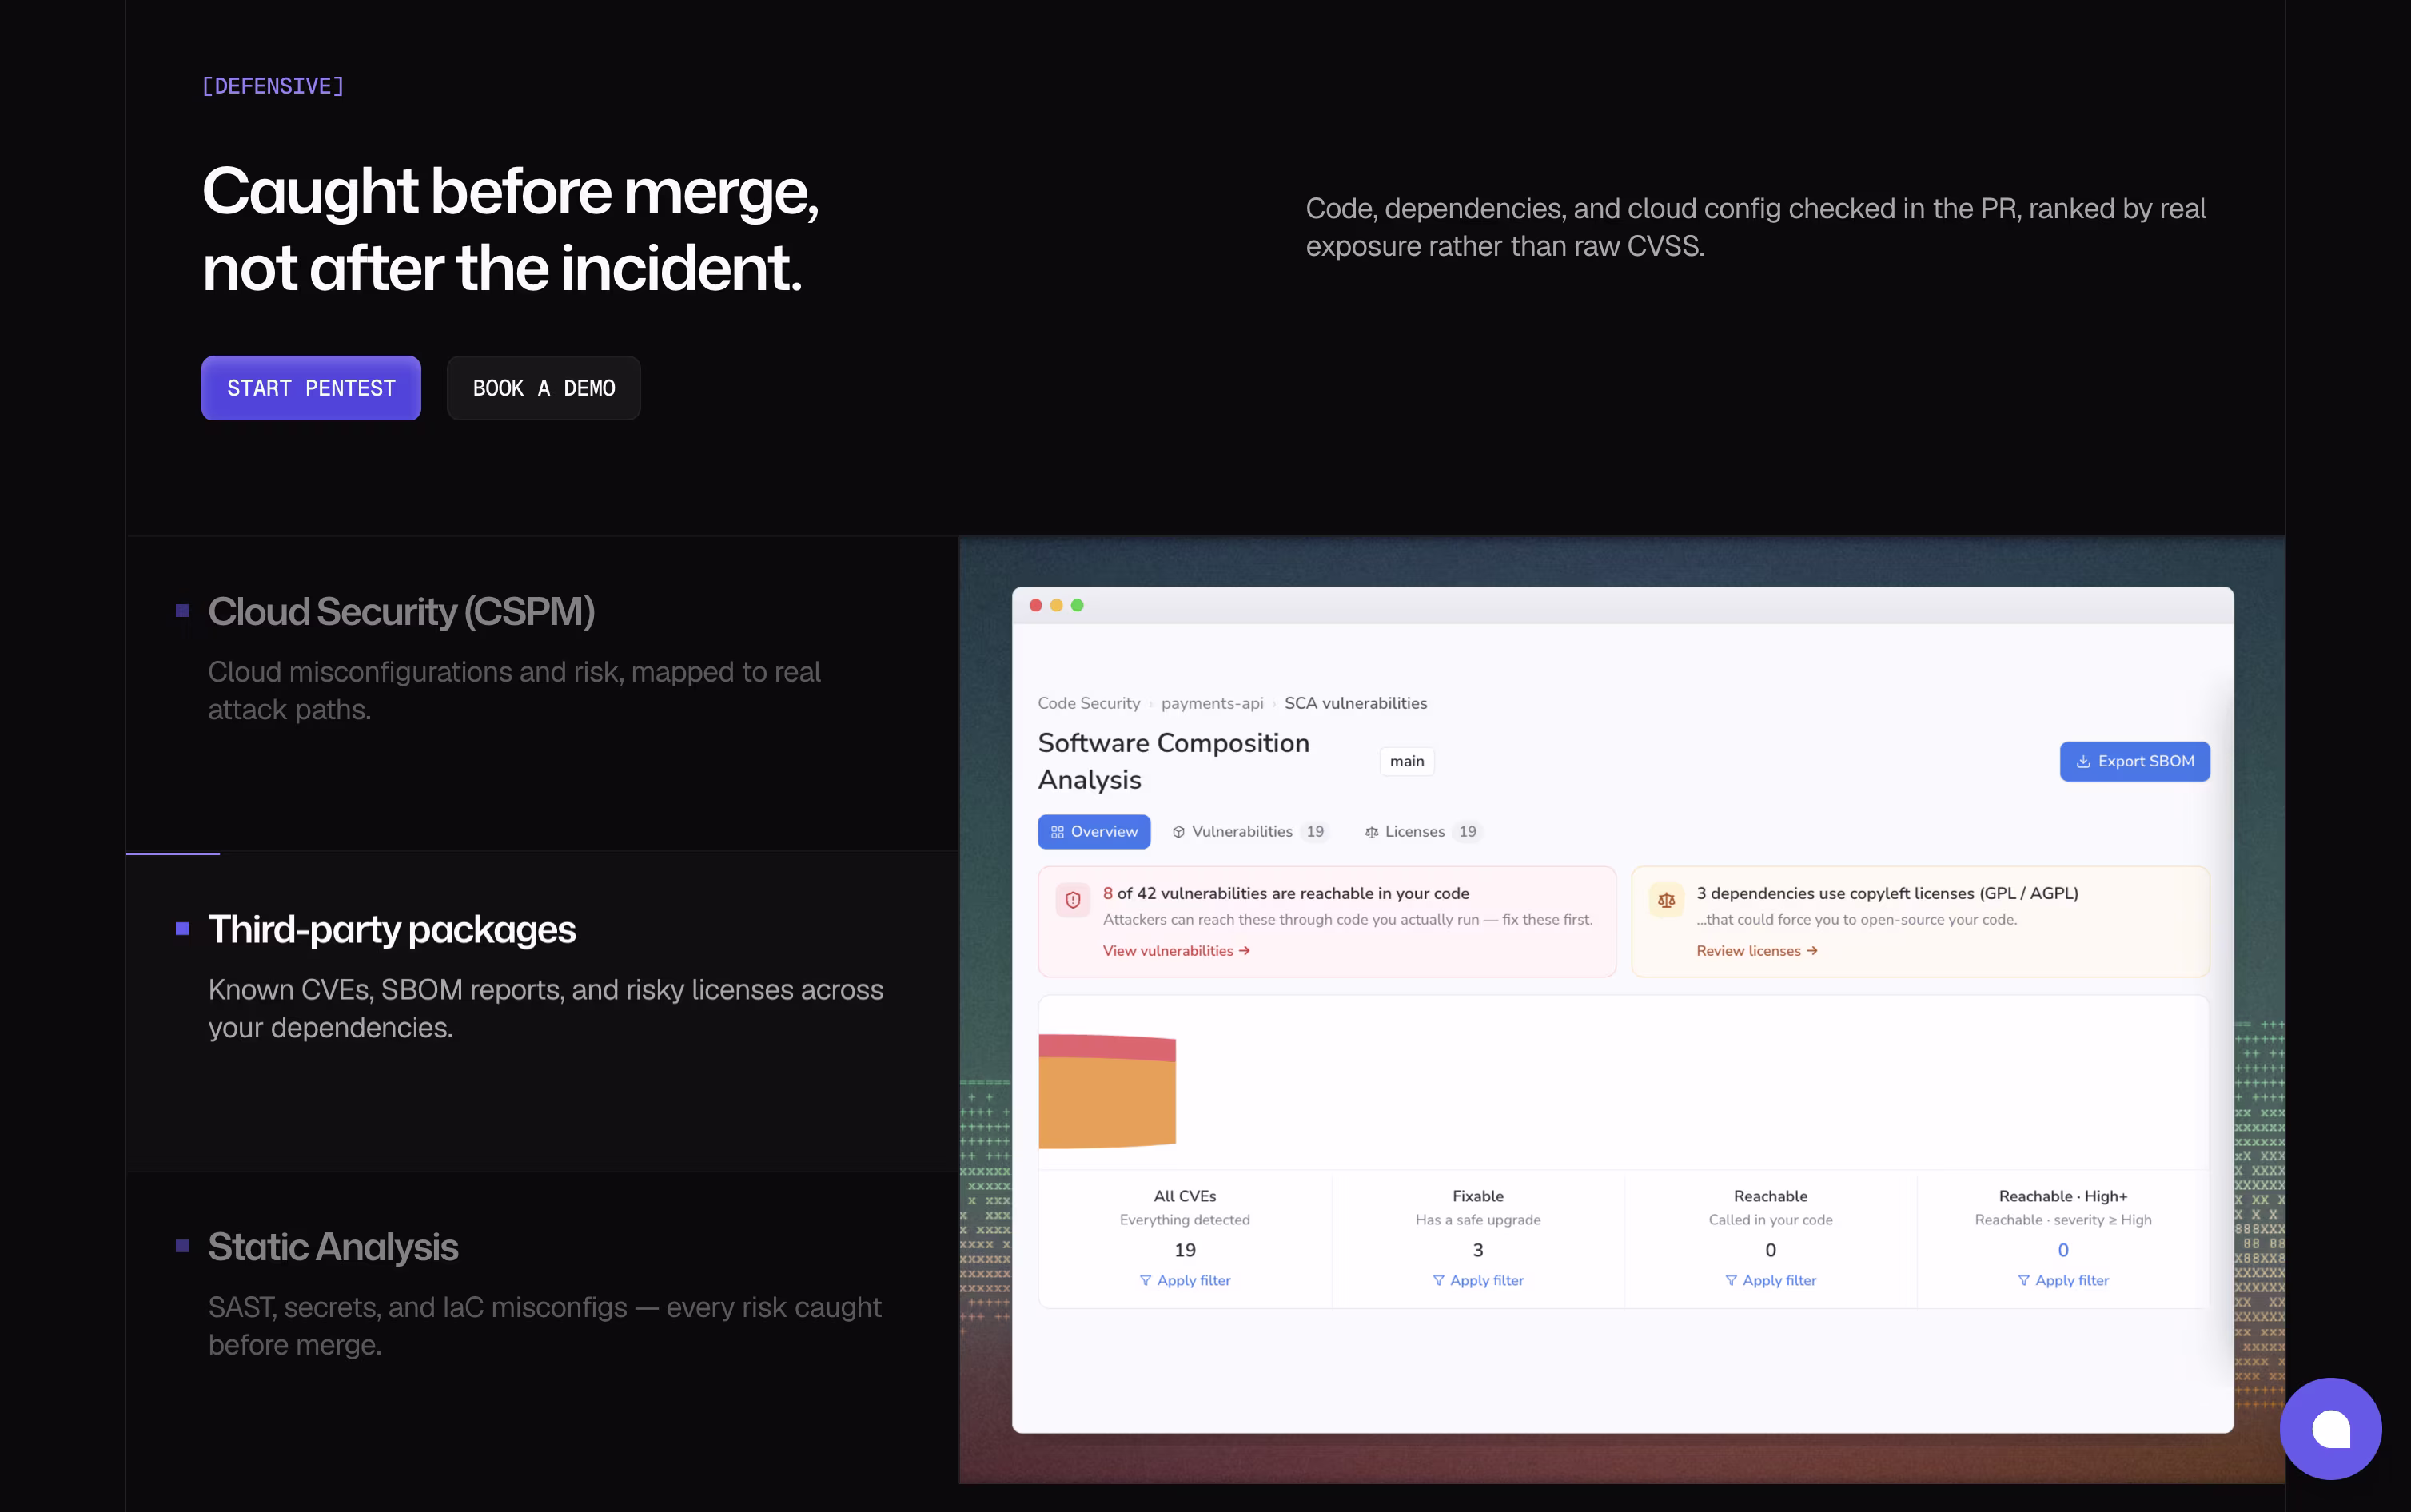Screen dimensions: 2411x1512
Task: Click the Licenses scale icon
Action: click(x=1372, y=832)
